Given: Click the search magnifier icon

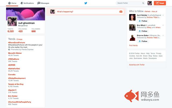Looking at the screenshot, I should (x=143, y=3).
